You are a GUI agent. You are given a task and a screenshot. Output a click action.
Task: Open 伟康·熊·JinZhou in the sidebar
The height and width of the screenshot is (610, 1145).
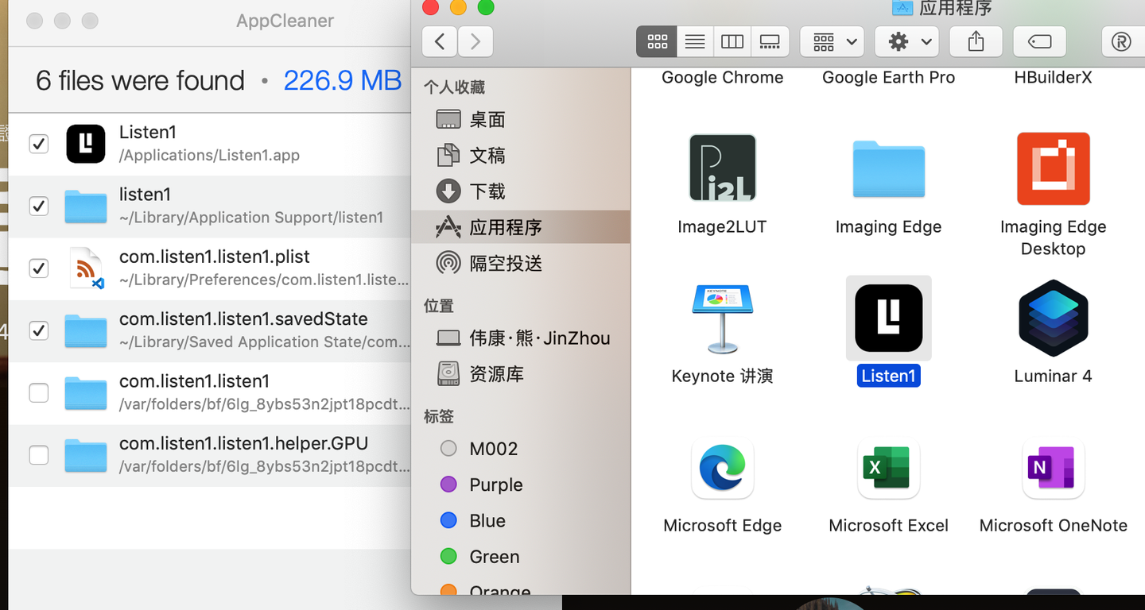click(521, 338)
